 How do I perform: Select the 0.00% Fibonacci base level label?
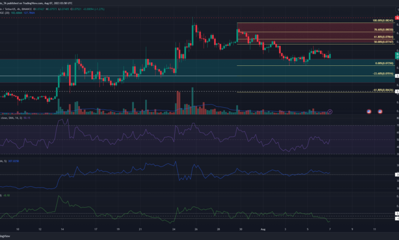click(x=384, y=63)
